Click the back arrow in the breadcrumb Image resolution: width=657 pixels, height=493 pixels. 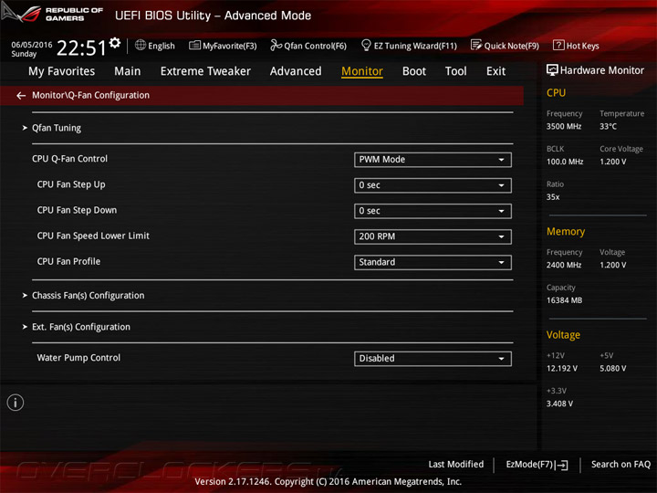tap(21, 96)
